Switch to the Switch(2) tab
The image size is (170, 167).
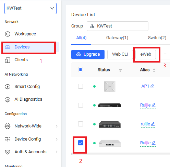(x=157, y=38)
